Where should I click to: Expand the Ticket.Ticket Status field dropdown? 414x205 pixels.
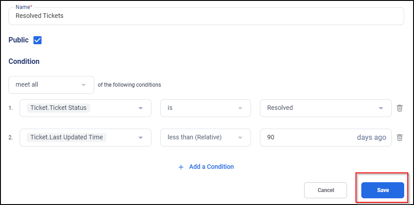[x=86, y=108]
